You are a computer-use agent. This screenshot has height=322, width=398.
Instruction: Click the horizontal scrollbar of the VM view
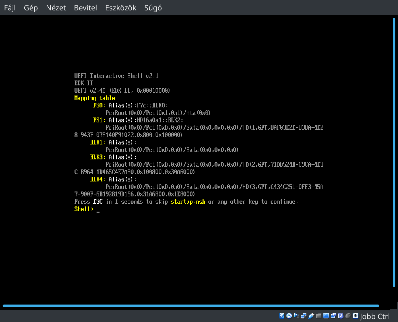coord(191,306)
